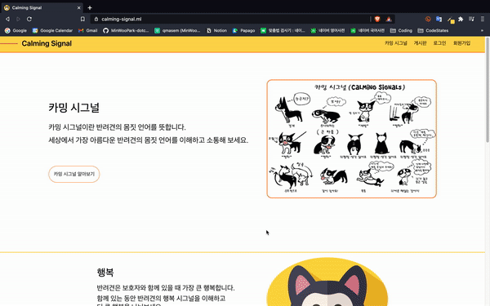Image resolution: width=490 pixels, height=306 pixels.
Task: Click the pencil with yellow badge extension
Action: (450, 20)
